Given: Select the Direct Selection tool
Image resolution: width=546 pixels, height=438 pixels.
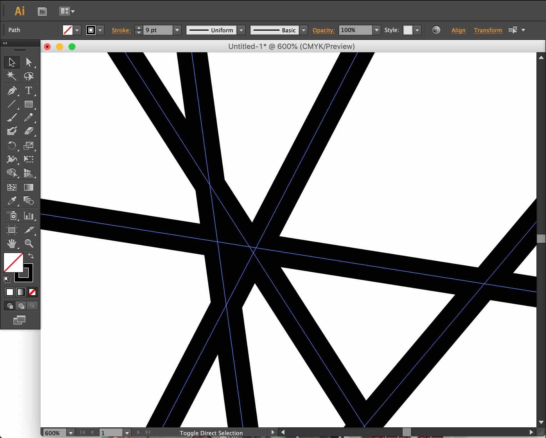Looking at the screenshot, I should point(28,62).
